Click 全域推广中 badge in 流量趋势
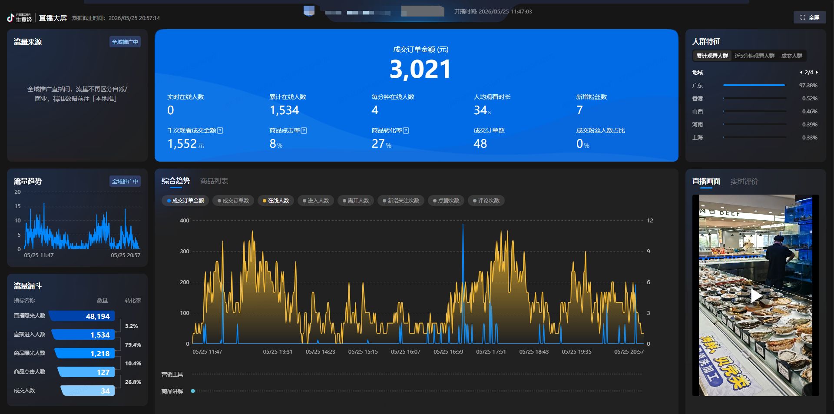This screenshot has height=414, width=834. 125,182
